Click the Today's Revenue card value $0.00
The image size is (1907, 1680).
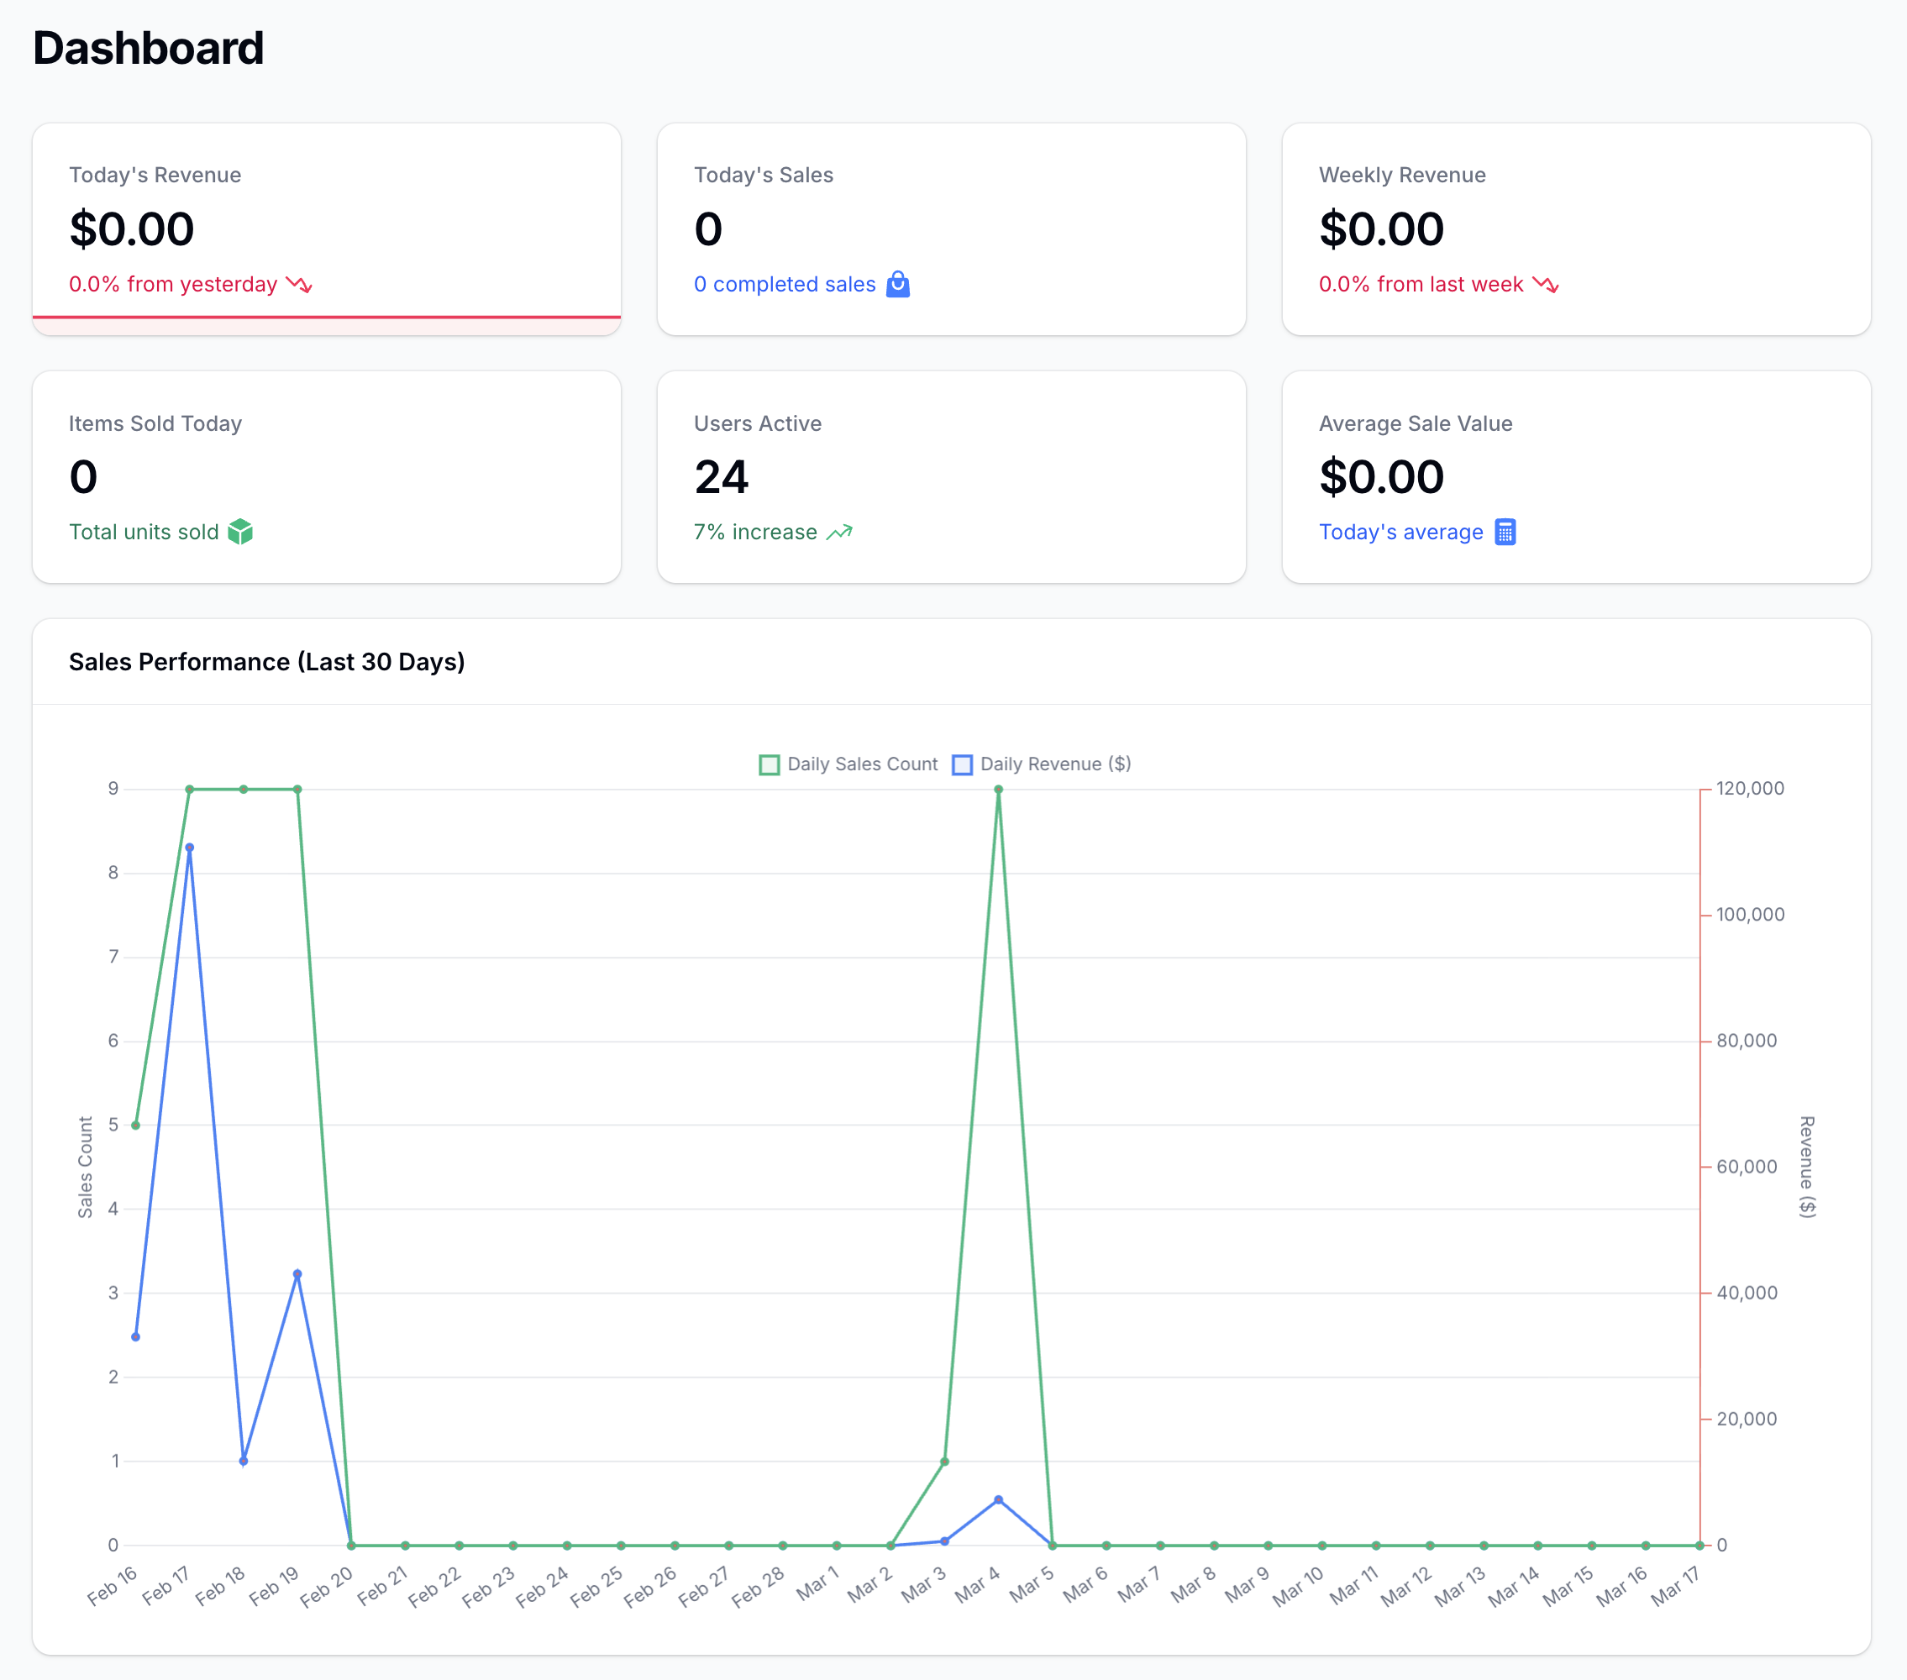(x=132, y=229)
